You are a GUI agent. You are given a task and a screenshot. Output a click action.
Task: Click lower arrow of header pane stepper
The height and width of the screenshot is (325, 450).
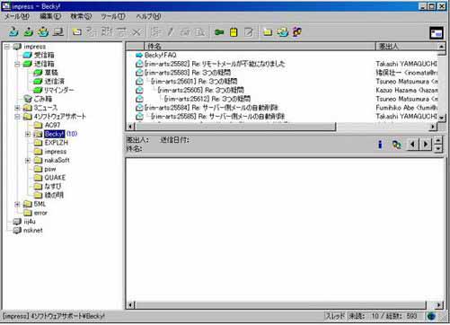438,148
